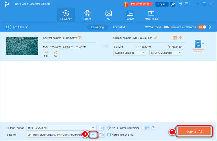The width and height of the screenshot is (217, 141).
Task: Rename output file with pencil icon
Action: [155, 38]
